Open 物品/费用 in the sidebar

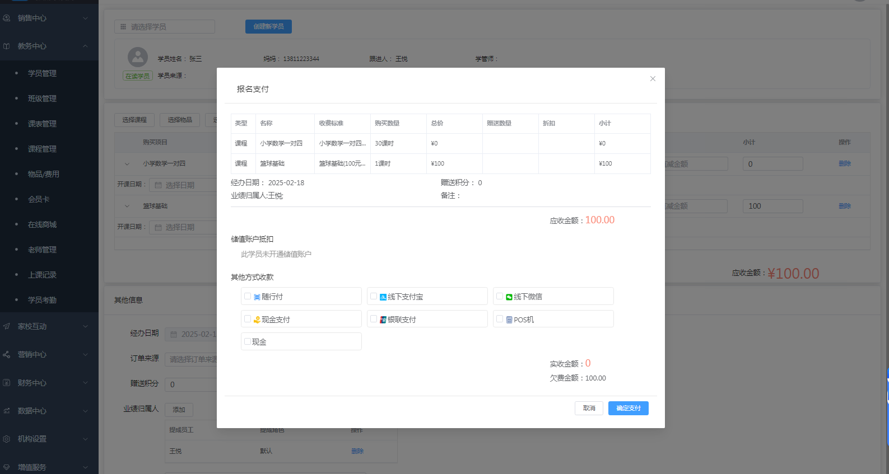click(x=44, y=174)
